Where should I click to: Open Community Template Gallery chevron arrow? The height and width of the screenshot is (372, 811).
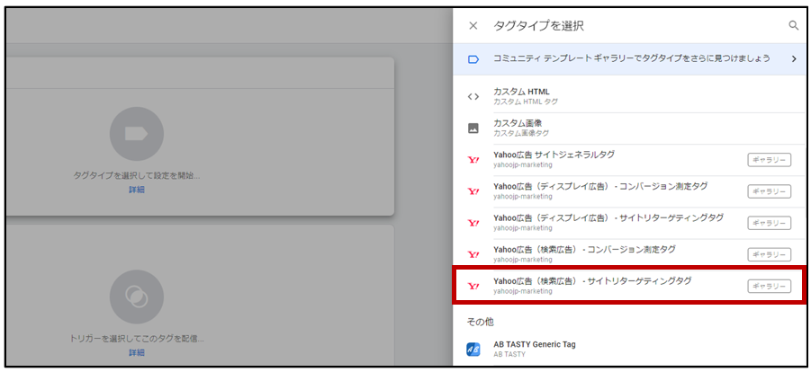pyautogui.click(x=794, y=59)
